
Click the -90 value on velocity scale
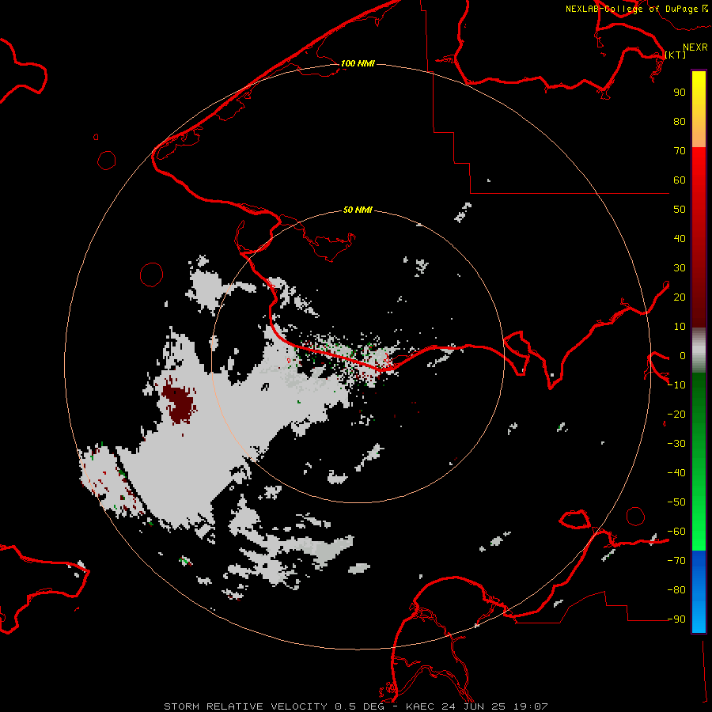(x=676, y=619)
